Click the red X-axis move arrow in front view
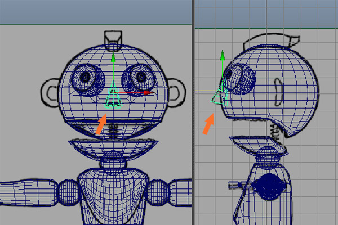This screenshot has width=338, height=225. click(148, 93)
